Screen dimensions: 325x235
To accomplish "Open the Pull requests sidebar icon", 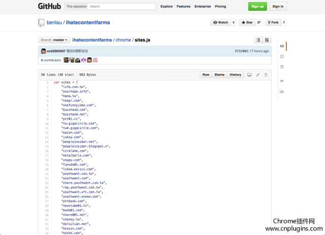I will tap(282, 67).
